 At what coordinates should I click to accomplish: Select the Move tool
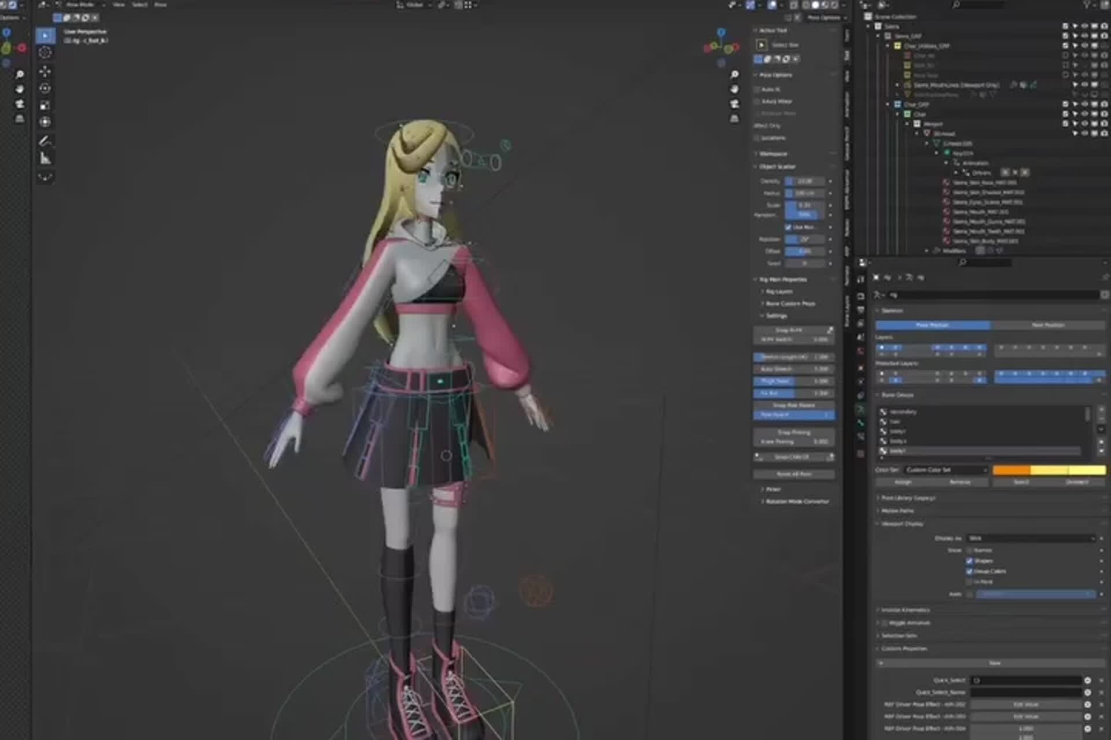pos(45,71)
